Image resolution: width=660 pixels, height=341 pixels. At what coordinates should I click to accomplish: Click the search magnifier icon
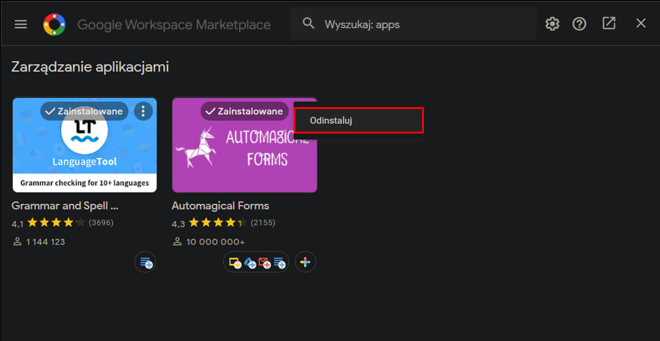(x=308, y=24)
